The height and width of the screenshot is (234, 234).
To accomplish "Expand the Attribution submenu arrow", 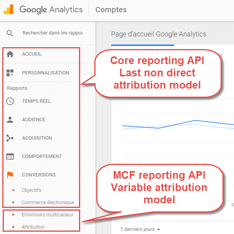I will (13, 227).
